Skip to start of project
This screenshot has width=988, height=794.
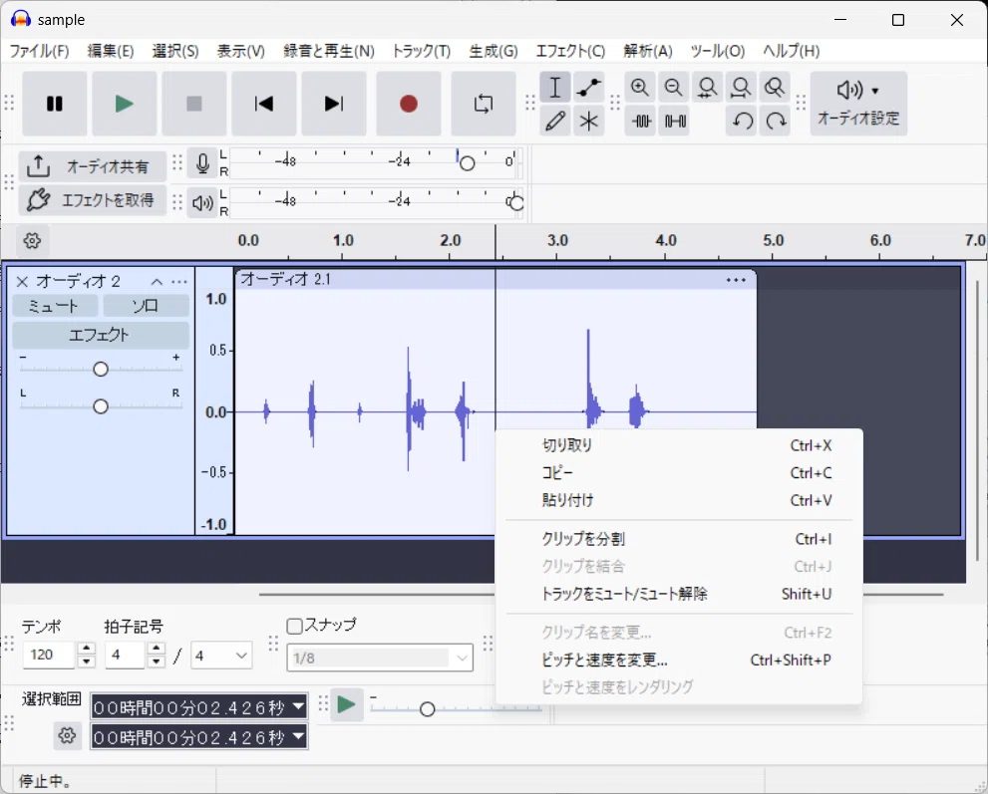tap(264, 104)
